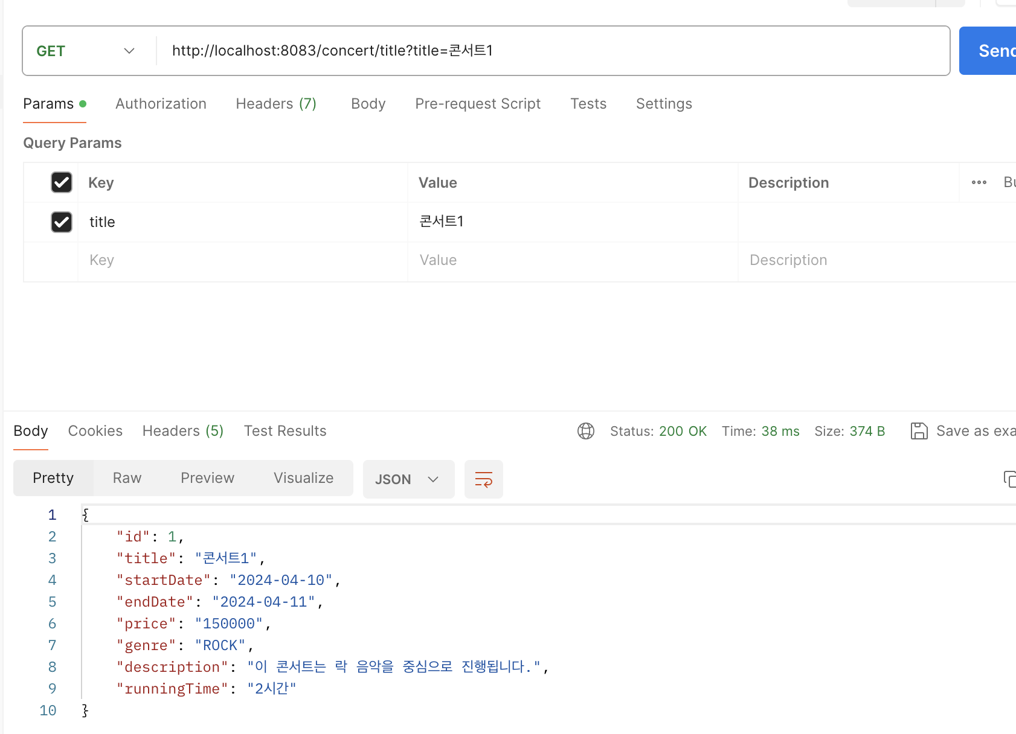Screen dimensions: 1016x734
Task: Click the Value column header
Action: (438, 183)
